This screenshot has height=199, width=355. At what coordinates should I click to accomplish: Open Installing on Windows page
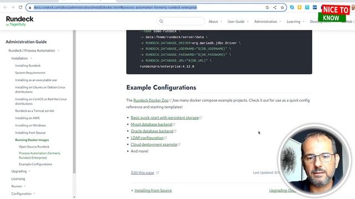pyautogui.click(x=31, y=125)
